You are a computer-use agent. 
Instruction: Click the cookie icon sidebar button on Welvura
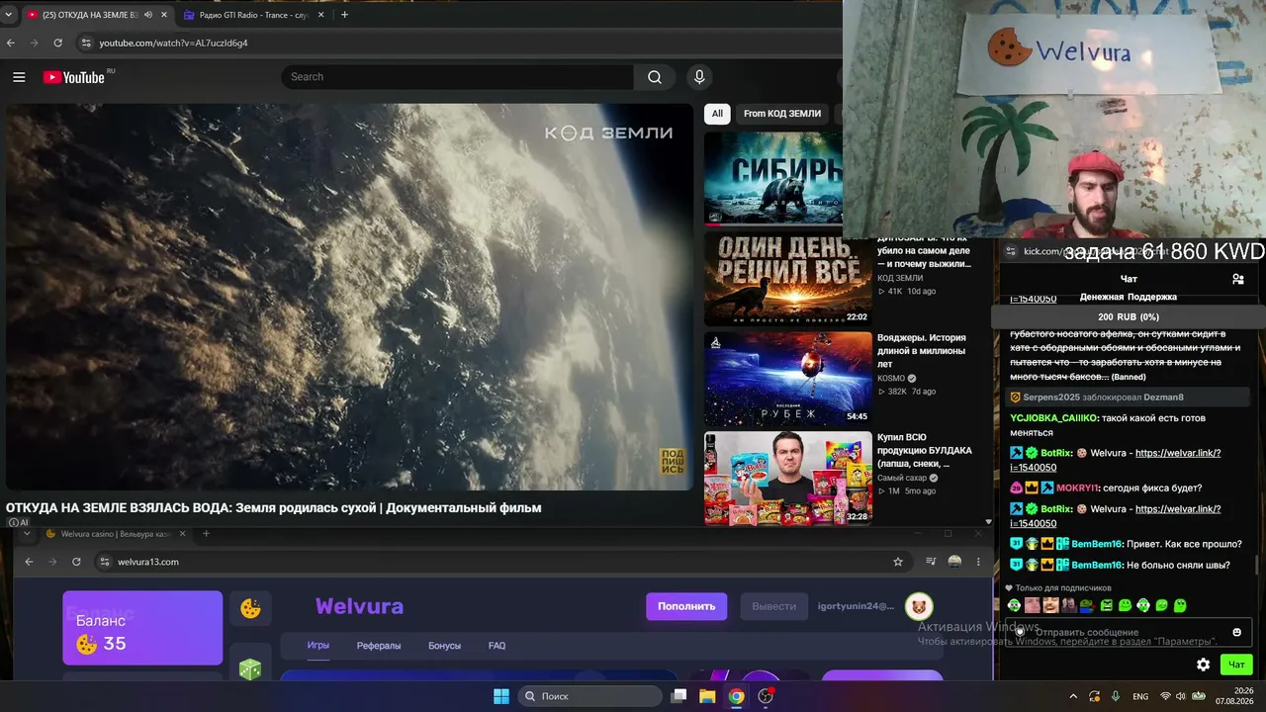point(250,608)
